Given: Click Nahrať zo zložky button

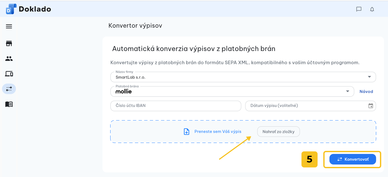Looking at the screenshot, I should tap(278, 132).
